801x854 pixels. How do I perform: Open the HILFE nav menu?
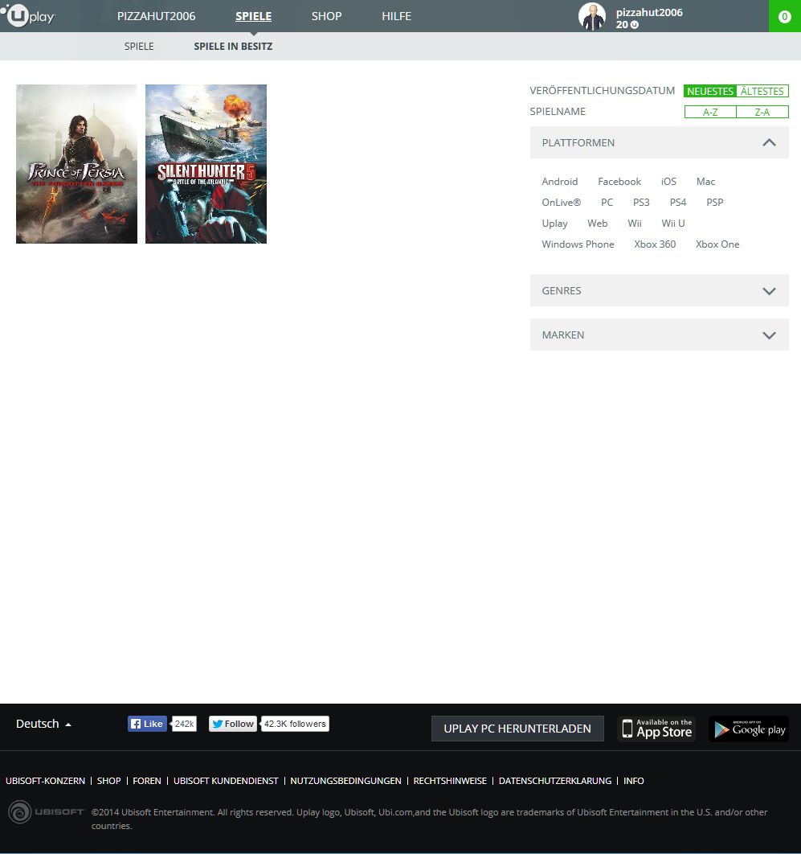tap(397, 16)
